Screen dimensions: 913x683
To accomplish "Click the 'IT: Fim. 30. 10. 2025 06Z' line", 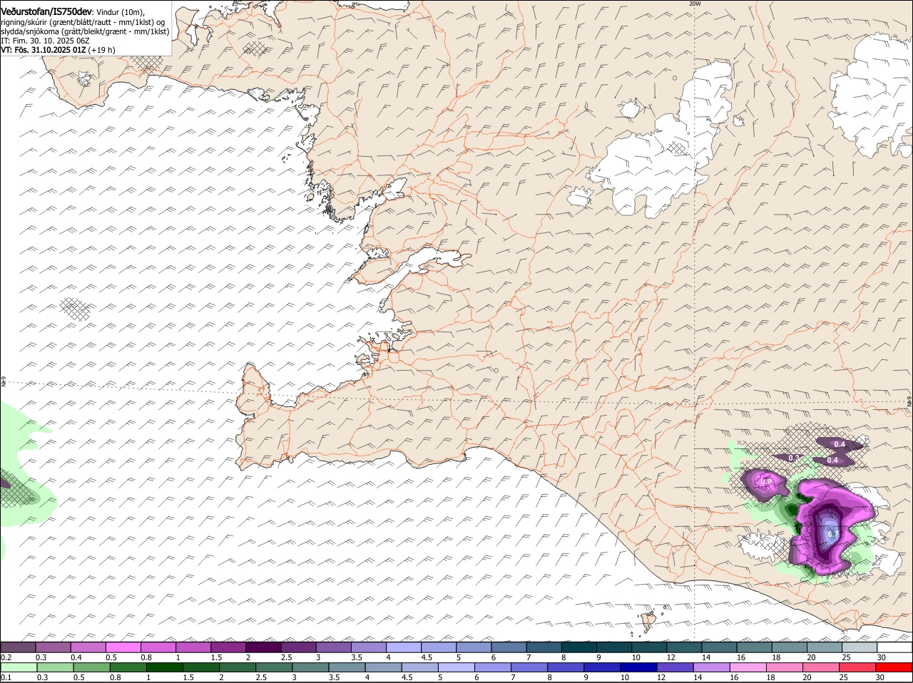I will click(x=45, y=41).
